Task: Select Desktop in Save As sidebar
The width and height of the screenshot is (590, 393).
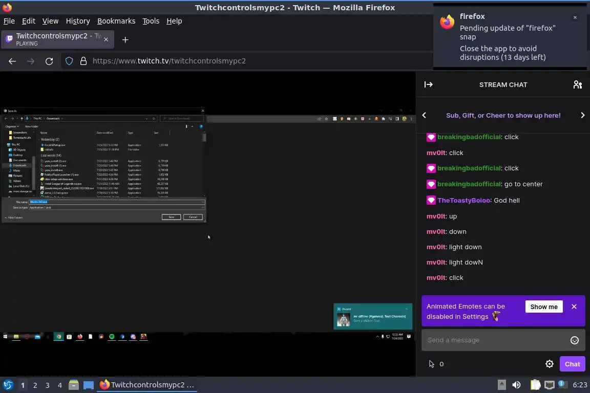Action: click(x=18, y=155)
